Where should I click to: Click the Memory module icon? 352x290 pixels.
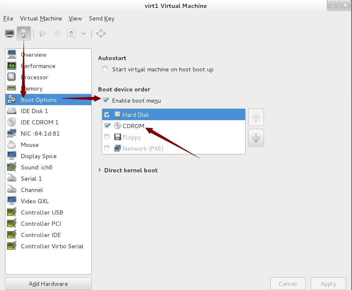click(11, 88)
